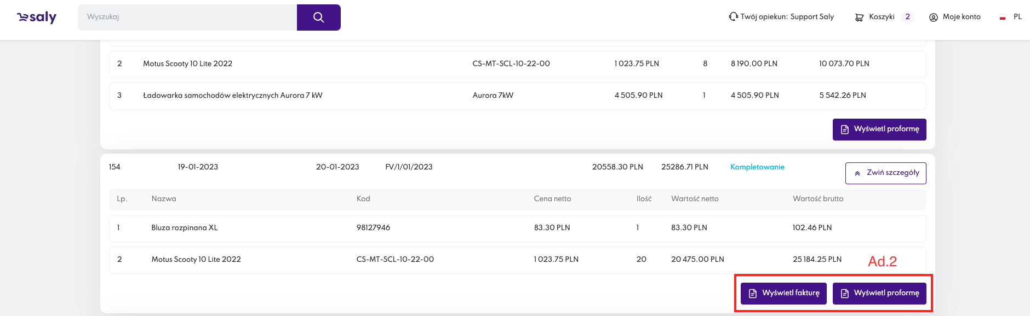Click Wyświetl proformę for order 154
The image size is (1030, 316).
click(879, 293)
